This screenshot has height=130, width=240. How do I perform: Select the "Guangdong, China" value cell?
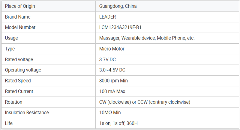pos(118,6)
